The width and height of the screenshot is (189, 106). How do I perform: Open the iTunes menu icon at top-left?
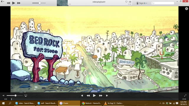click(x=3, y=1)
